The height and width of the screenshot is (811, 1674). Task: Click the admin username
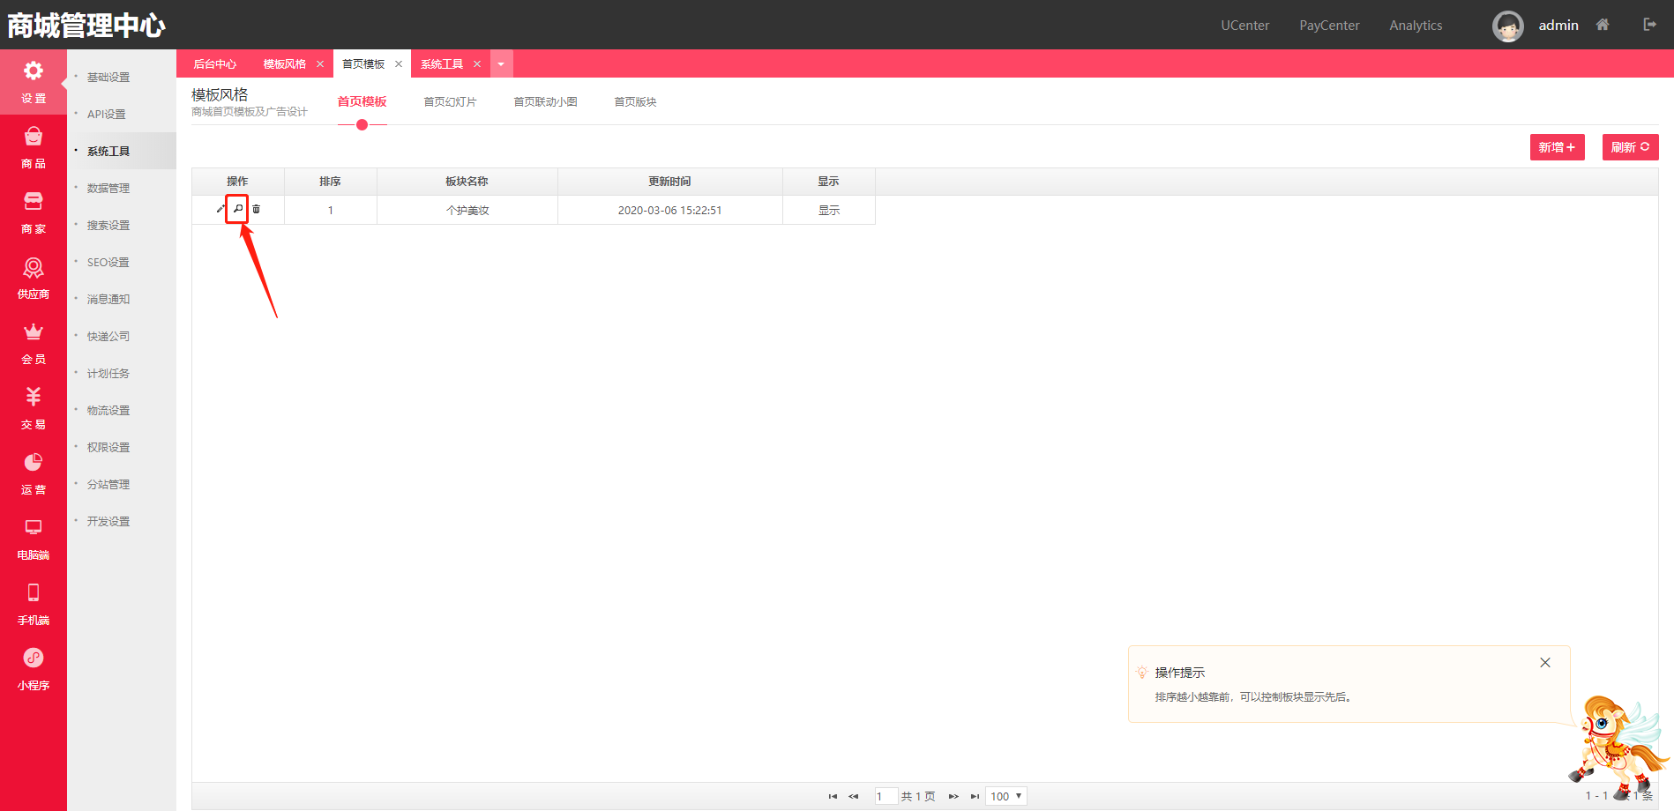click(1558, 26)
